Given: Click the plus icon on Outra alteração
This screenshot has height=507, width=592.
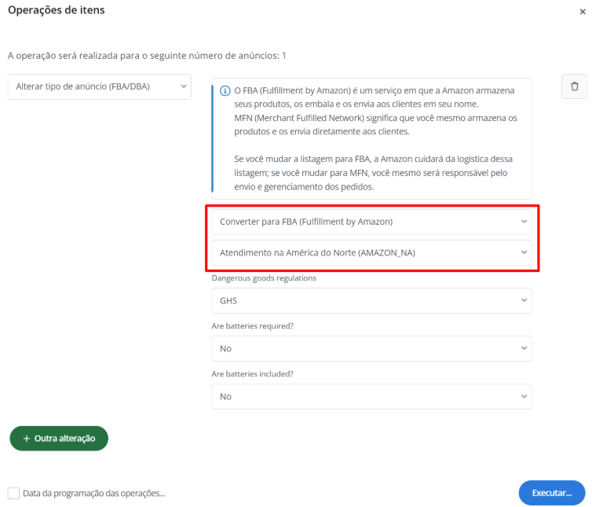Looking at the screenshot, I should [x=26, y=439].
